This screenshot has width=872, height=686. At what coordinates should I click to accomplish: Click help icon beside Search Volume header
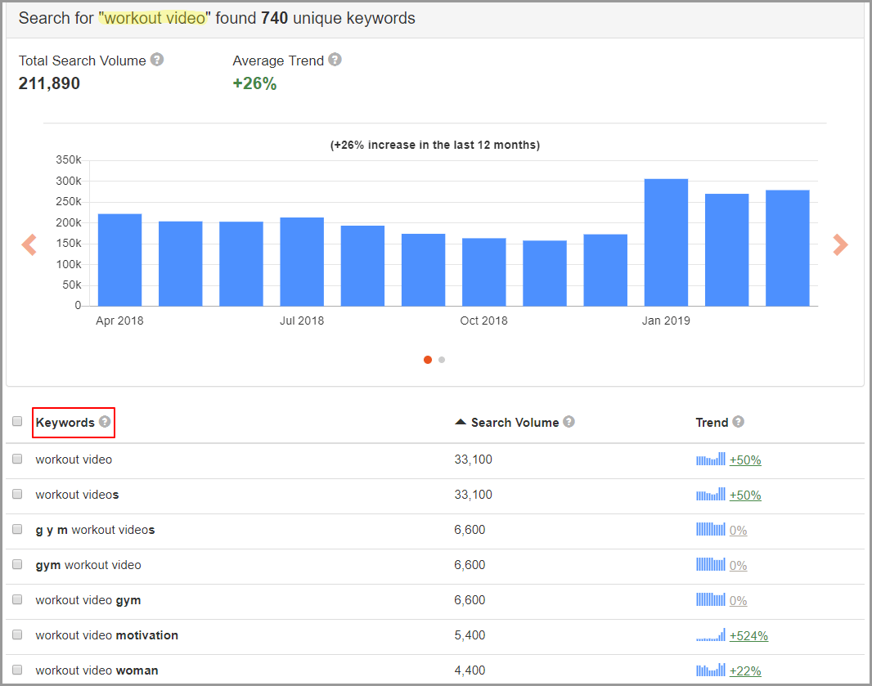569,421
